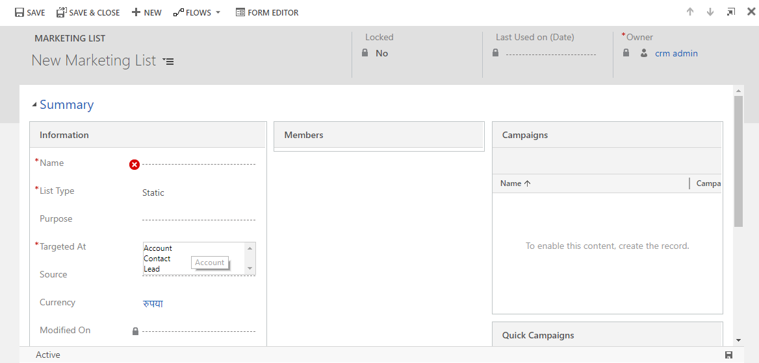Viewport: 759px width, 363px height.
Task: Click the Targeted At list scroll-up arrow
Action: click(250, 248)
